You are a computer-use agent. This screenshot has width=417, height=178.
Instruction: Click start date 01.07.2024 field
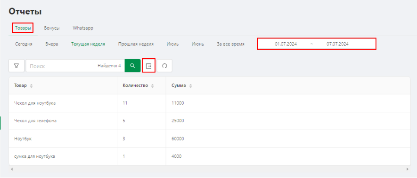click(286, 44)
